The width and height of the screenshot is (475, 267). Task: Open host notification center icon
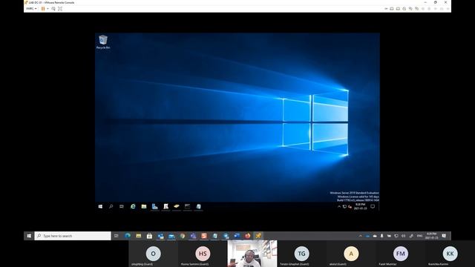tap(444, 236)
